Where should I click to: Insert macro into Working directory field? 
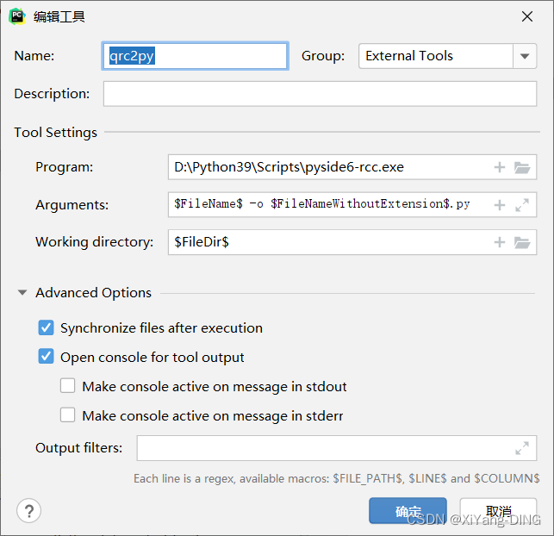click(500, 242)
